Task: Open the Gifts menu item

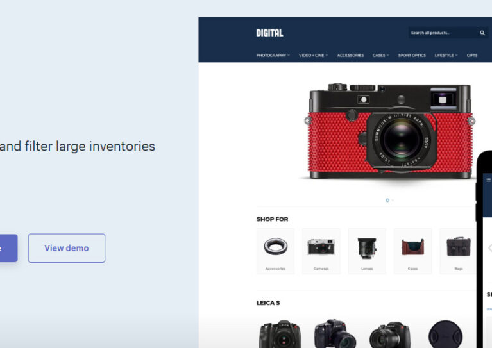Action: coord(472,56)
